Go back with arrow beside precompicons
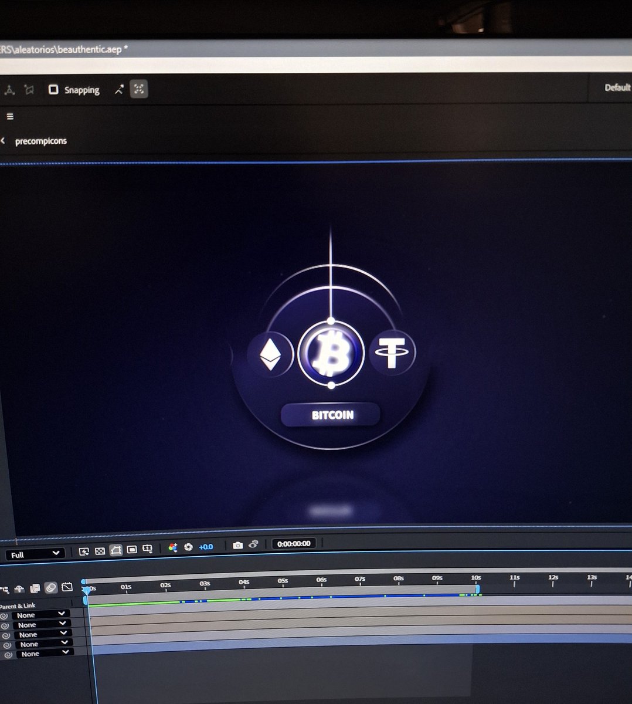Viewport: 632px width, 704px height. pos(3,141)
